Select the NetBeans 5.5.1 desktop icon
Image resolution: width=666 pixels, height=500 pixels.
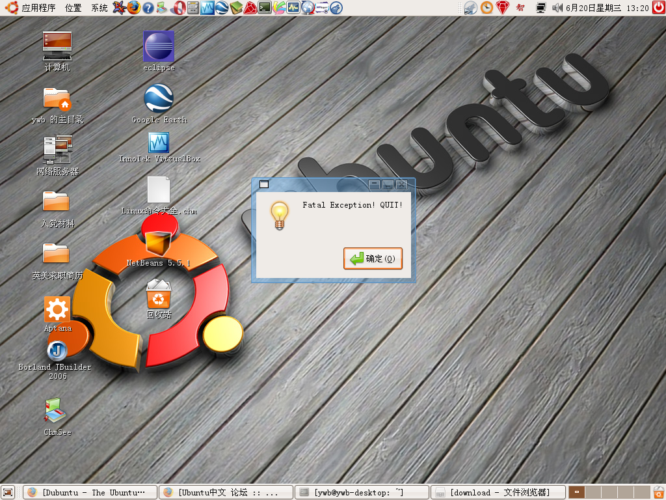coord(158,249)
